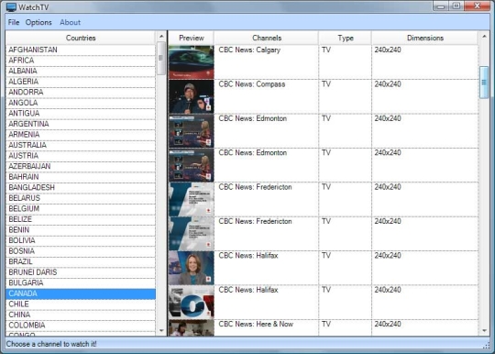Click channels list scroll down arrow
This screenshot has width=495, height=354.
tap(484, 331)
